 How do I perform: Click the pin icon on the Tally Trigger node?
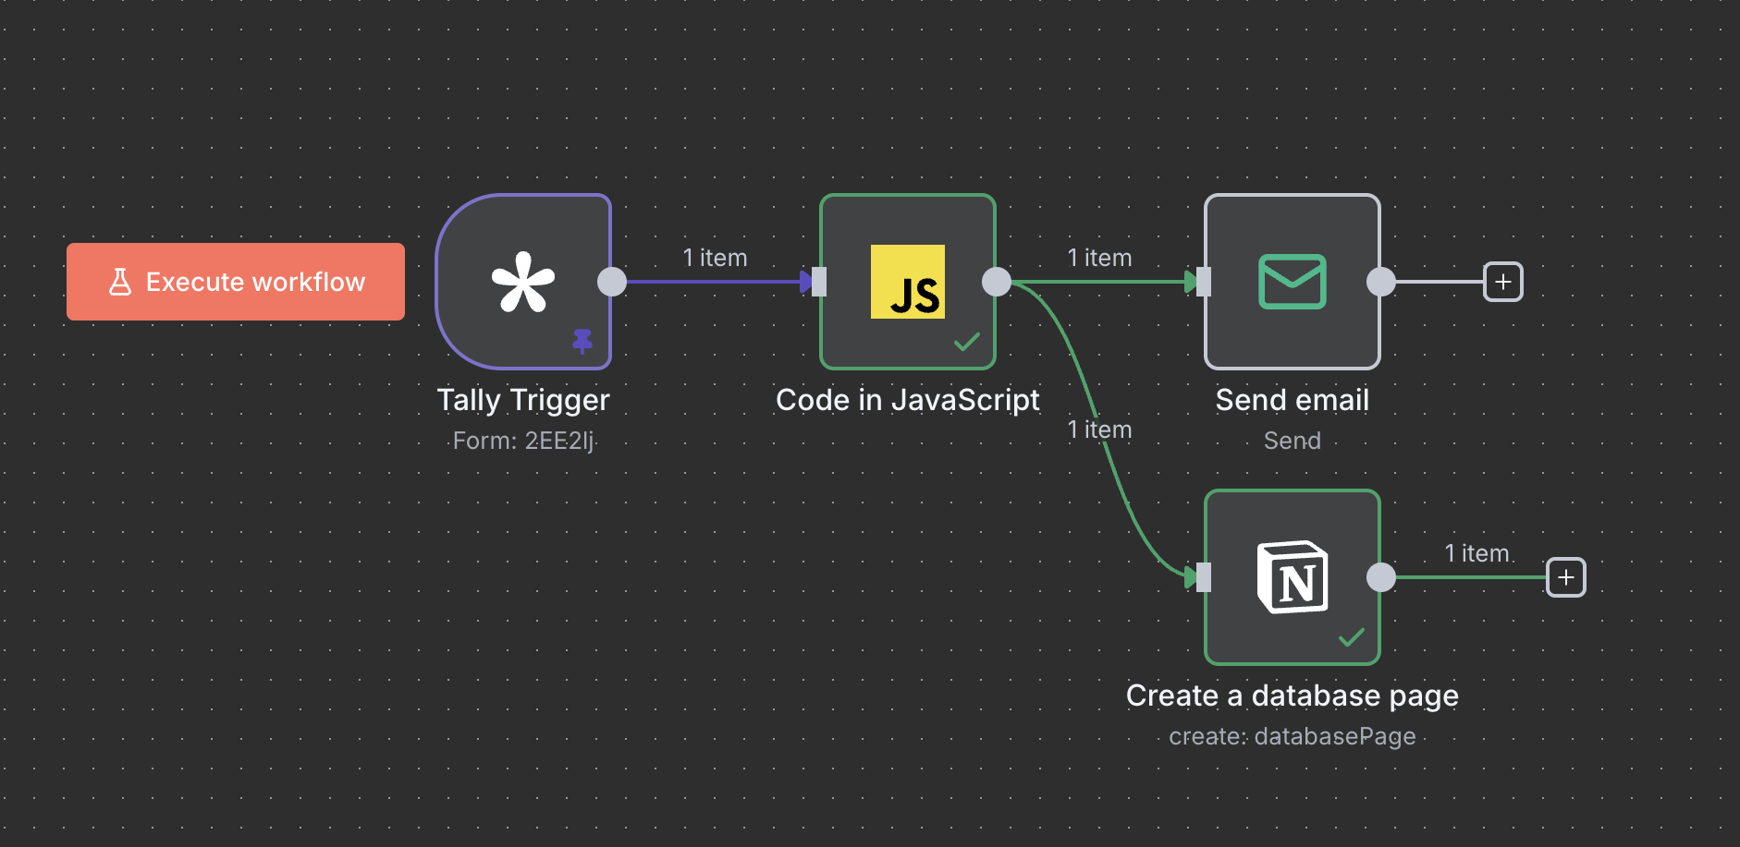582,341
